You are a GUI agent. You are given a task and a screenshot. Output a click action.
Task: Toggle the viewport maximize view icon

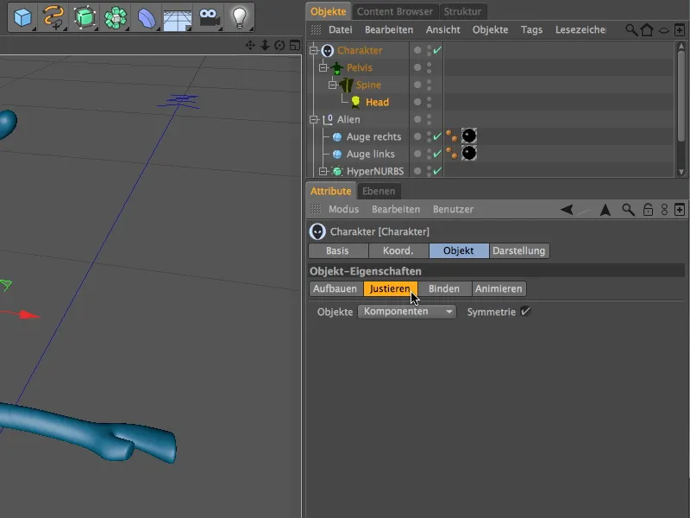(295, 45)
